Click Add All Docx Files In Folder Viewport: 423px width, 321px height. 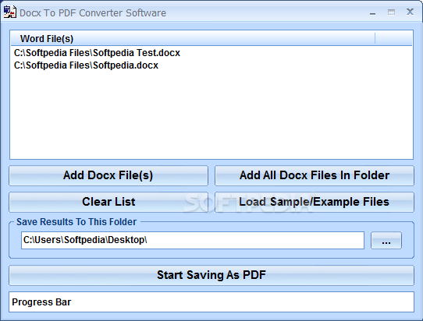pyautogui.click(x=315, y=175)
